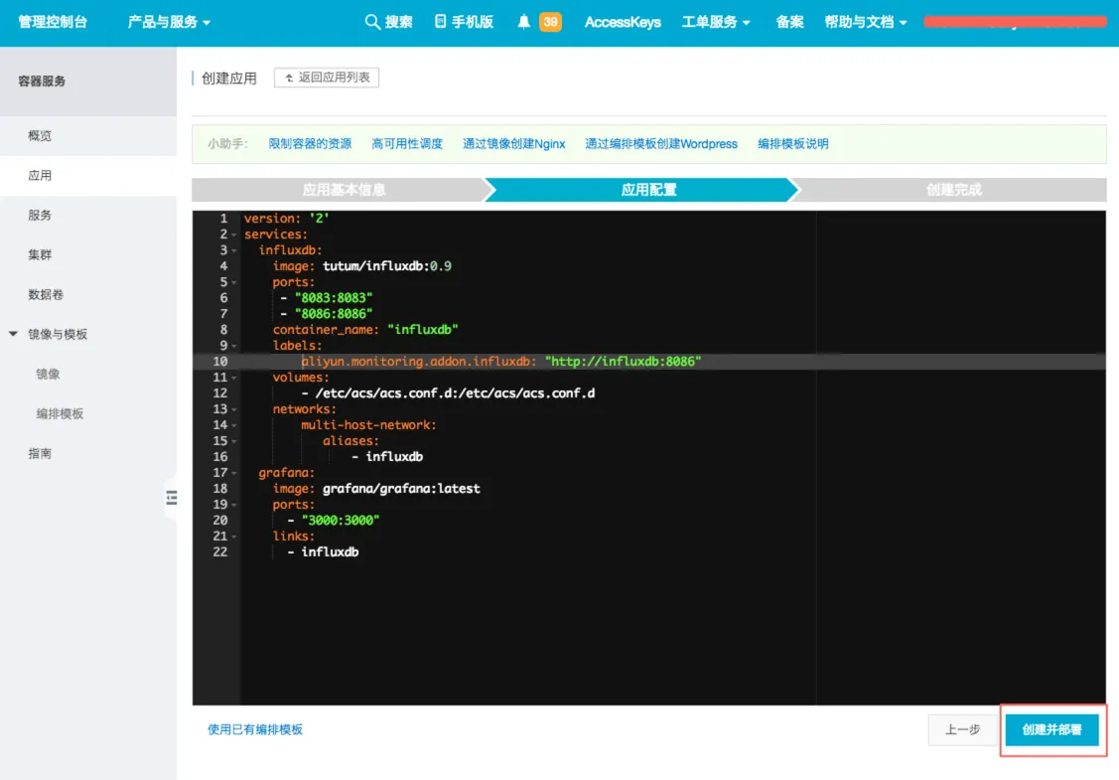This screenshot has height=780, width=1119.
Task: Click the 应用基本信息 step tab
Action: pyautogui.click(x=344, y=190)
